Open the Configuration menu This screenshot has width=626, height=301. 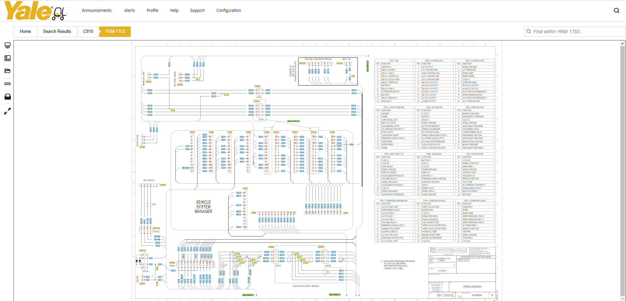pos(228,10)
